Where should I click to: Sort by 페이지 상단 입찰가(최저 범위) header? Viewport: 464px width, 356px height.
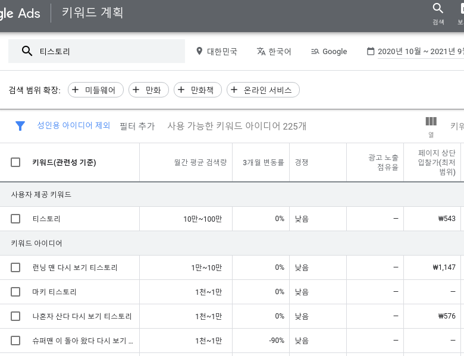click(437, 162)
